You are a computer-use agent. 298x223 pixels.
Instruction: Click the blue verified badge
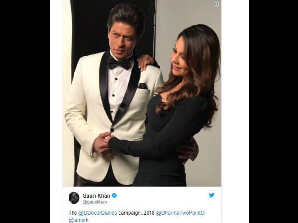(114, 196)
